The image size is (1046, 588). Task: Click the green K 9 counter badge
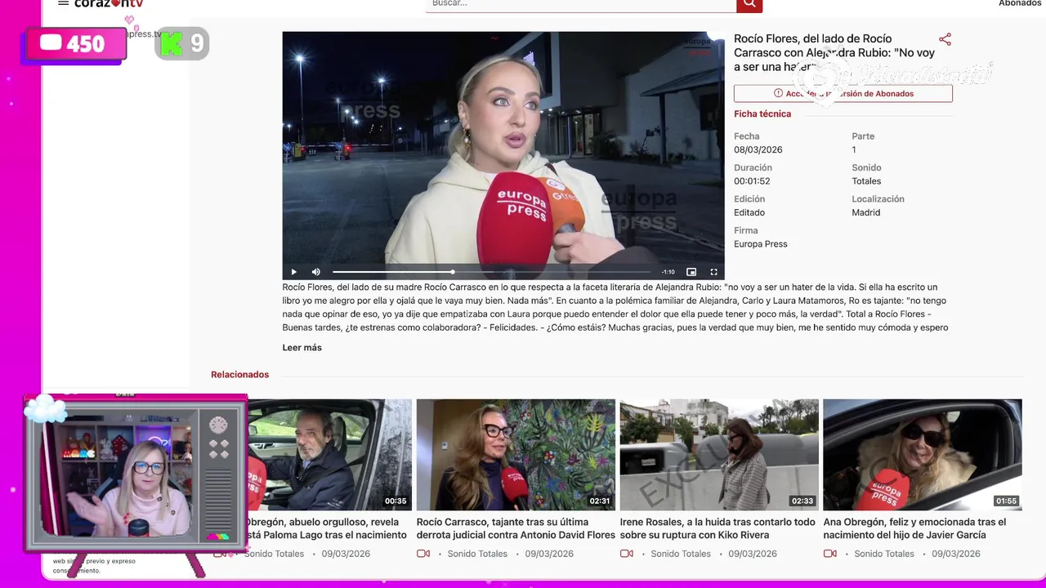[182, 43]
